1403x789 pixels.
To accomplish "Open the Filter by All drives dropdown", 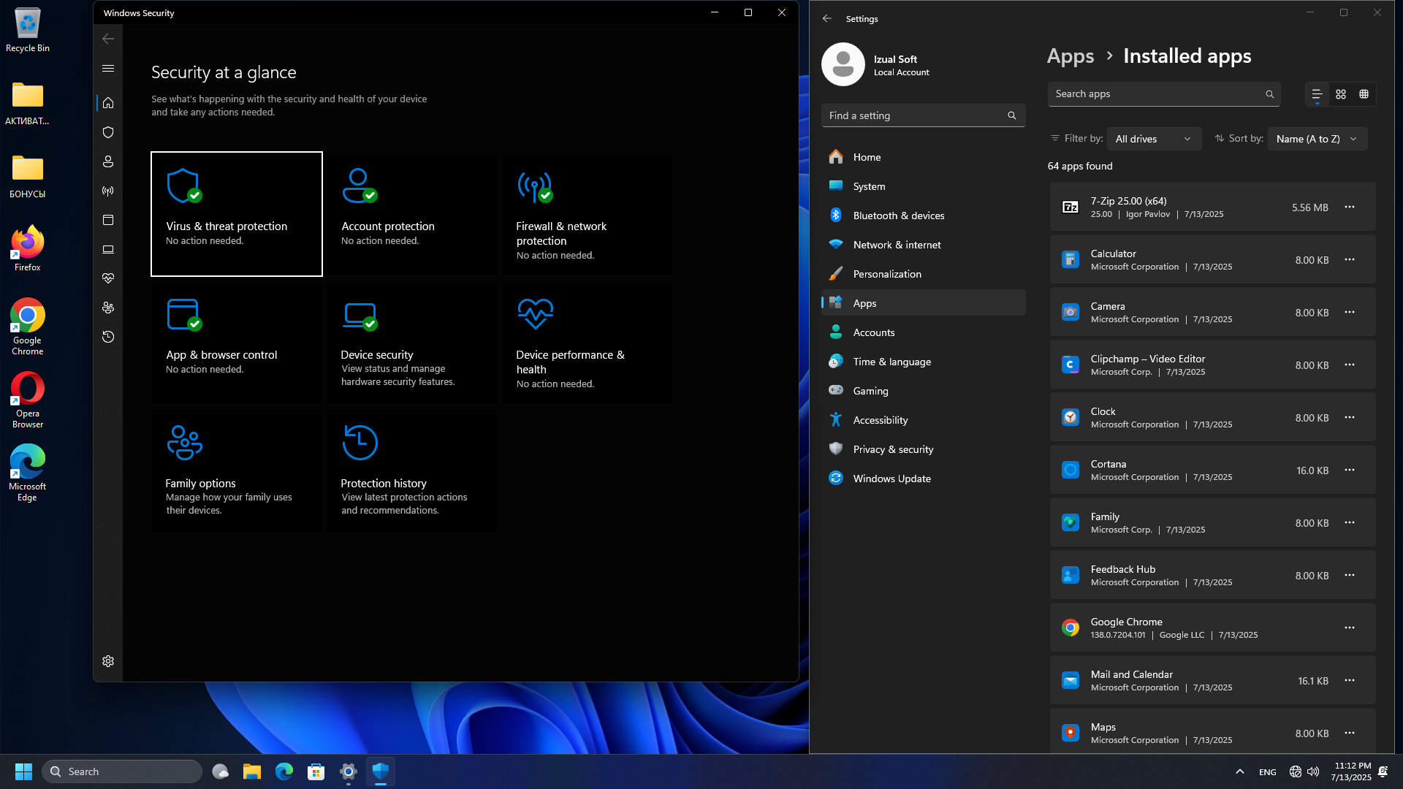I will click(x=1154, y=139).
